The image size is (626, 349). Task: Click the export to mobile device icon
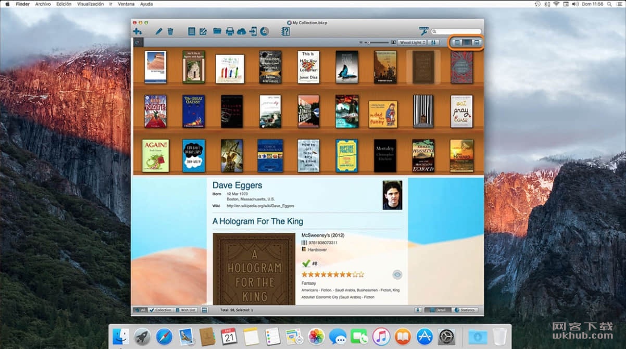(x=253, y=32)
